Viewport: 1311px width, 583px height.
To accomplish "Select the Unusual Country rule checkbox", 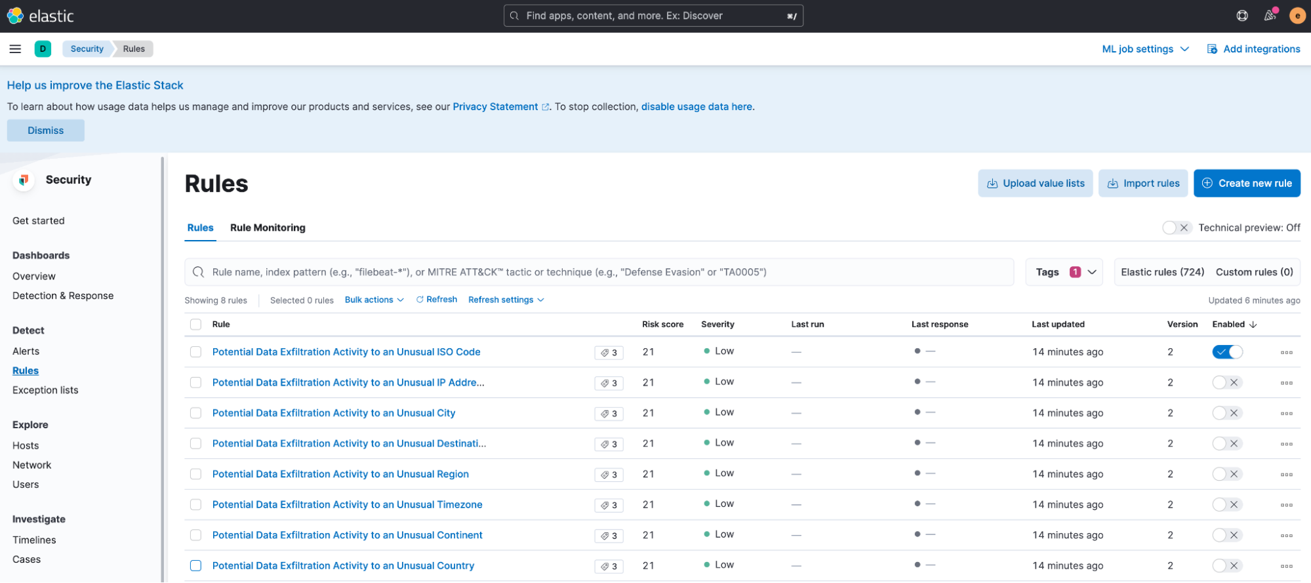I will tap(195, 566).
